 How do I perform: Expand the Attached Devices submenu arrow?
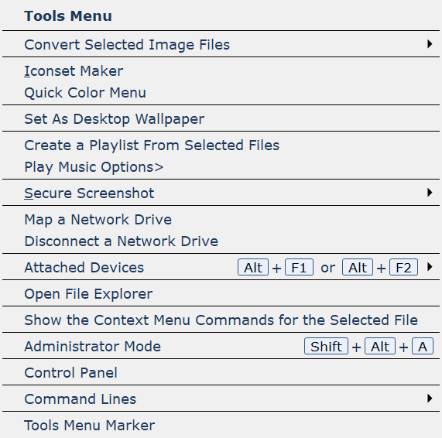click(x=430, y=267)
